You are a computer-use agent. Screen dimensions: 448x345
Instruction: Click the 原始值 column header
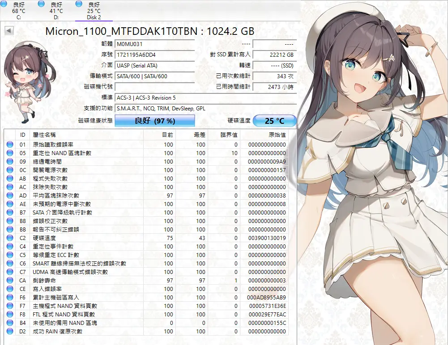pyautogui.click(x=277, y=135)
